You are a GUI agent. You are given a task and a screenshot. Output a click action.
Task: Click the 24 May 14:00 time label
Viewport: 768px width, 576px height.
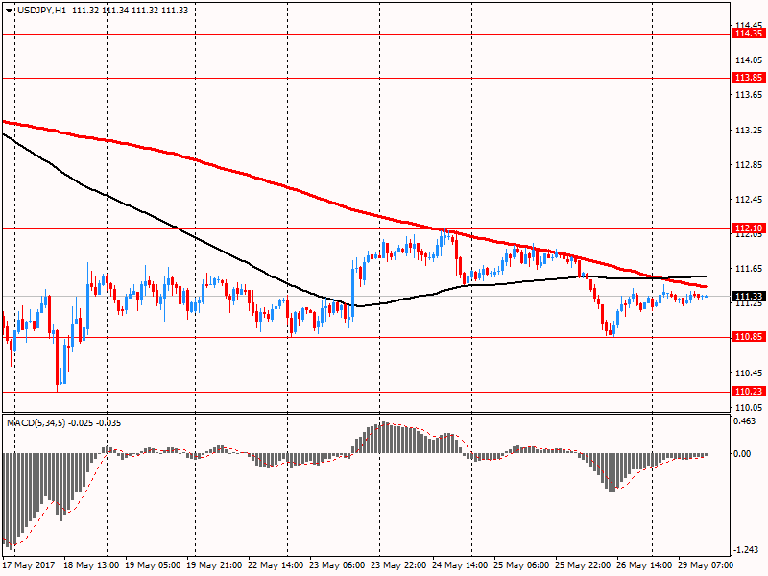(460, 564)
